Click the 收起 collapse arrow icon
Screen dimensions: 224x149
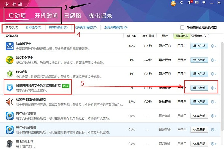tap(7, 4)
